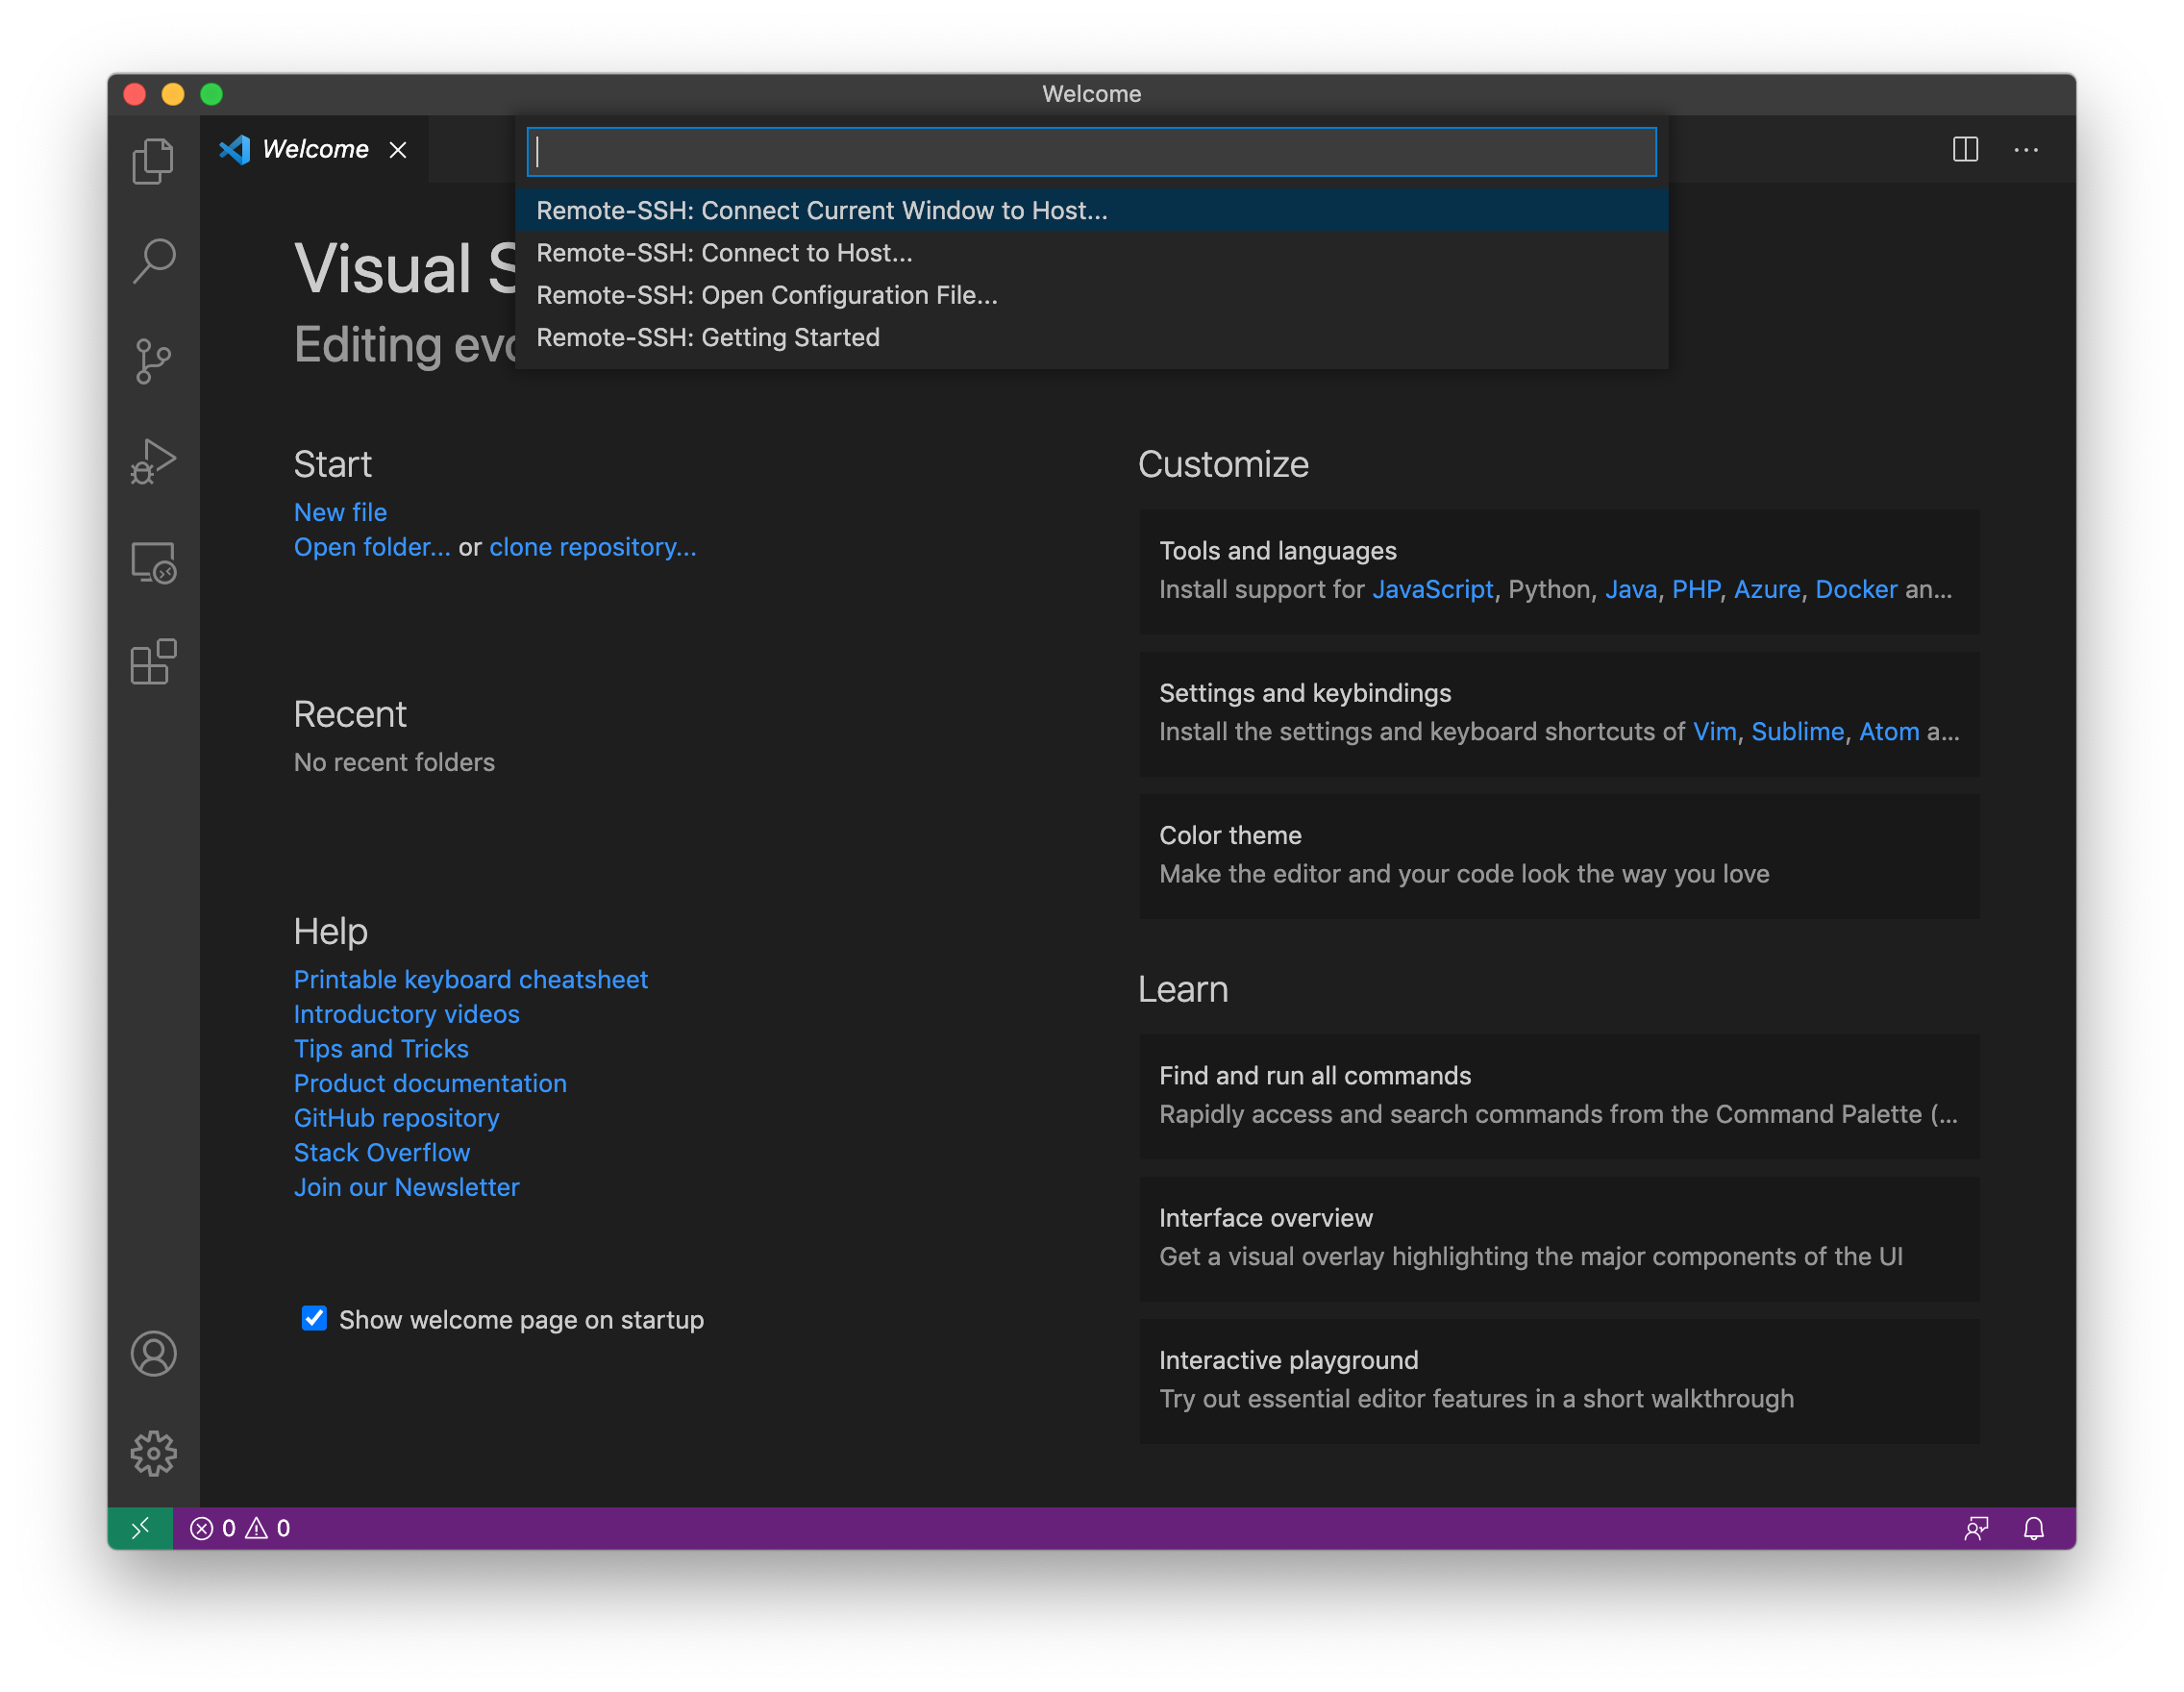This screenshot has height=1692, width=2184.
Task: Open the Run and Debug view
Action: tap(153, 461)
